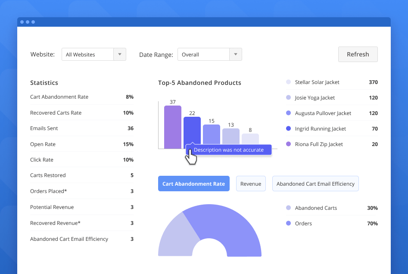408x274 pixels.
Task: Click the Stellar Solar Jacket legend dot
Action: click(287, 82)
